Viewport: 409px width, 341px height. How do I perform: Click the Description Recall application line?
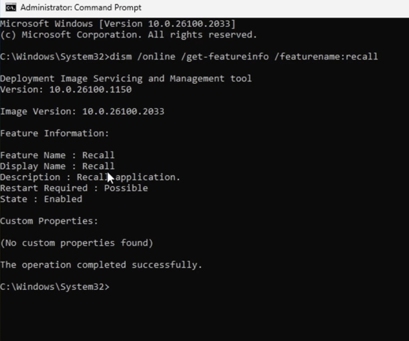coord(90,177)
